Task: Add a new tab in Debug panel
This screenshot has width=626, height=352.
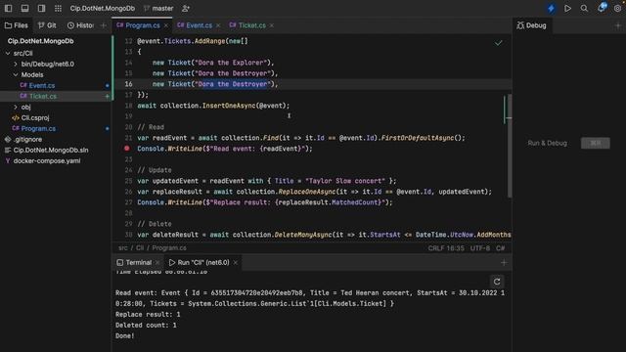Action: [618, 25]
